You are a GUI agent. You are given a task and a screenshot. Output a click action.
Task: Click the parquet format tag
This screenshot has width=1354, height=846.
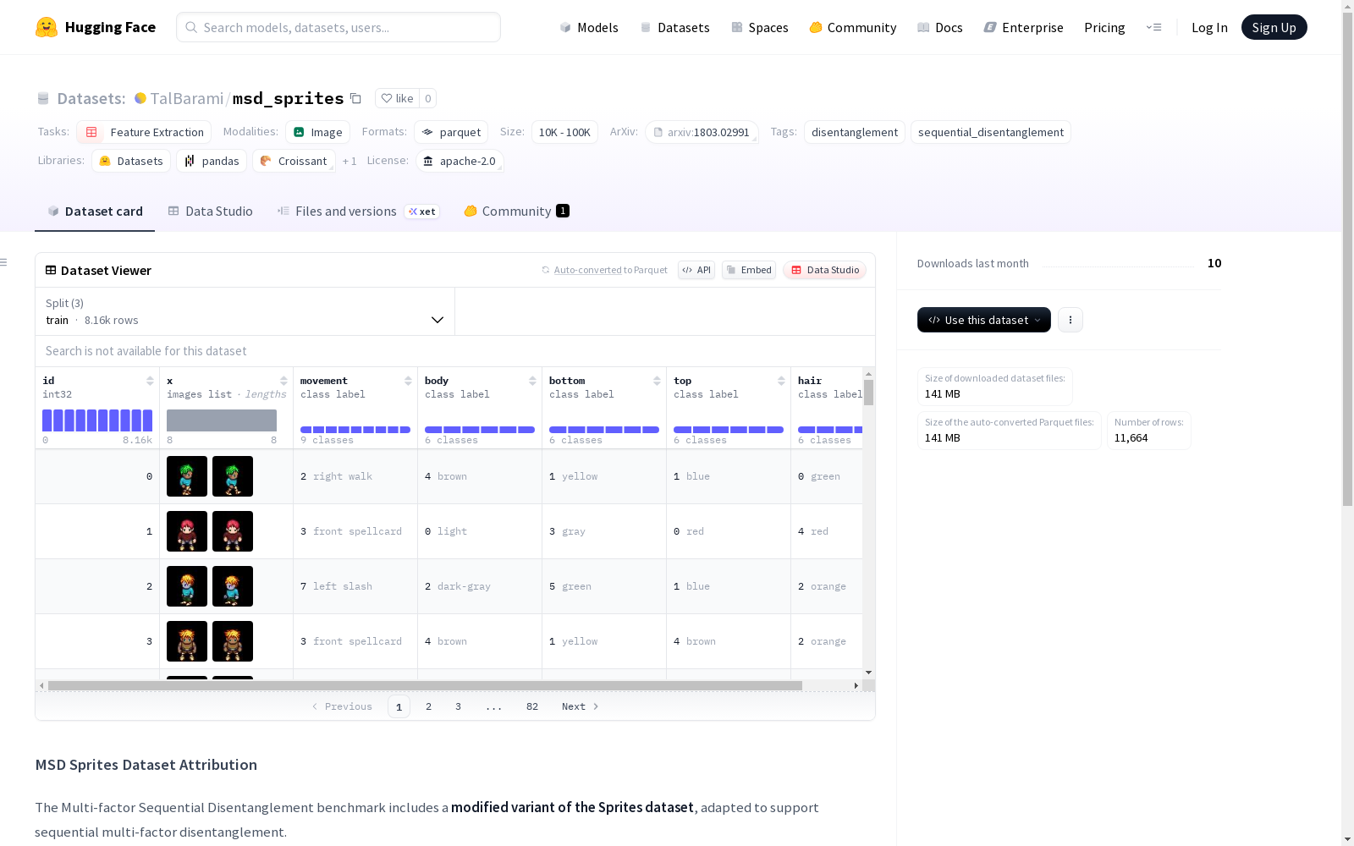[451, 132]
